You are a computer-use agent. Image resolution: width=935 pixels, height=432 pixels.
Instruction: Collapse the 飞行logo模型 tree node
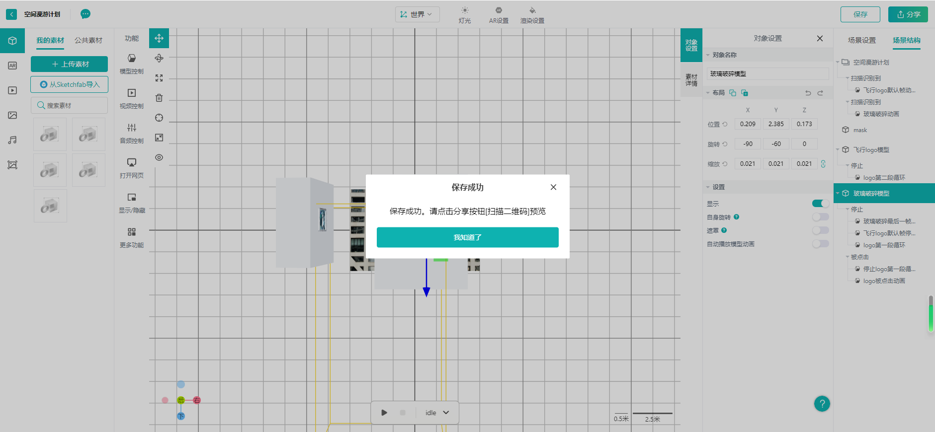(838, 150)
